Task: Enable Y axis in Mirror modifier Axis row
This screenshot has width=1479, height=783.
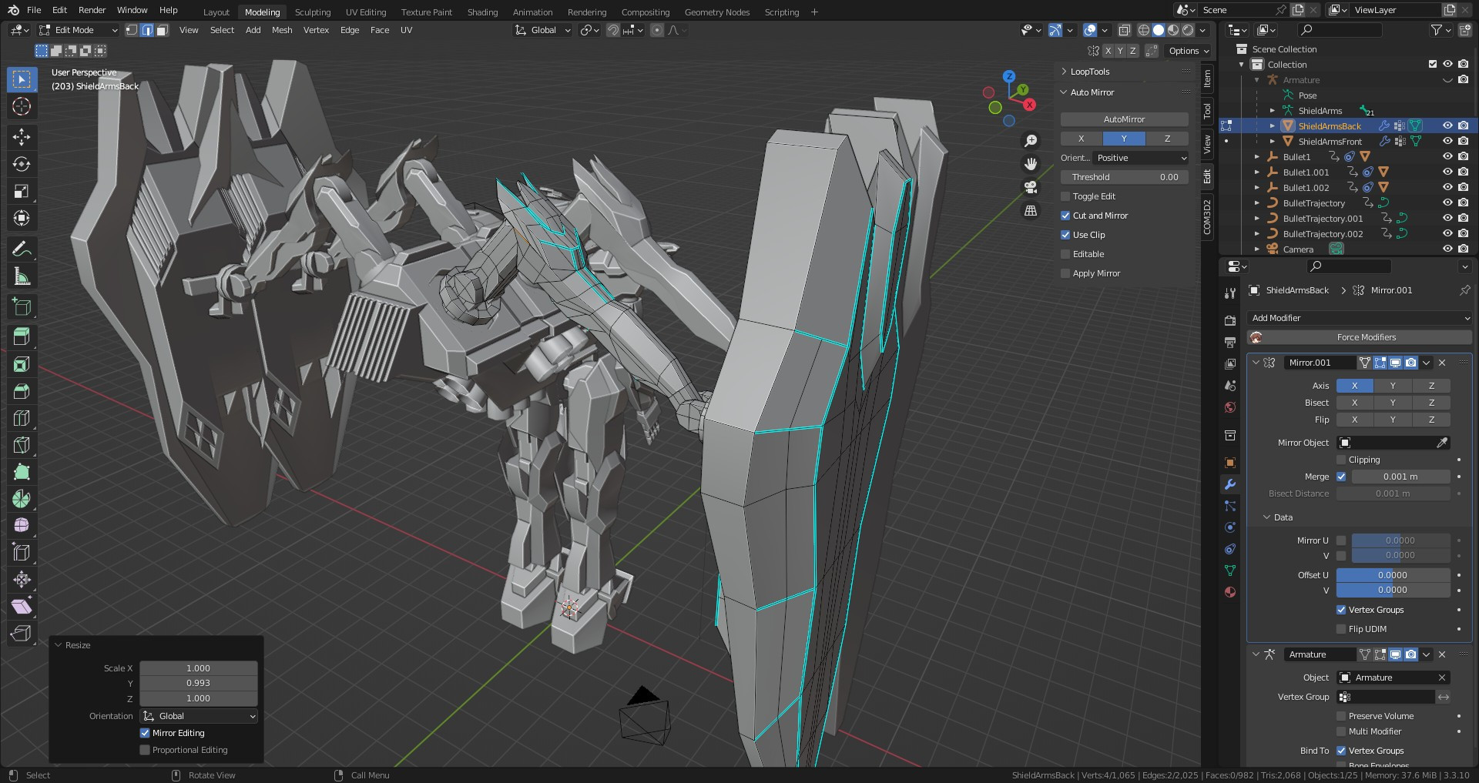Action: click(x=1393, y=386)
